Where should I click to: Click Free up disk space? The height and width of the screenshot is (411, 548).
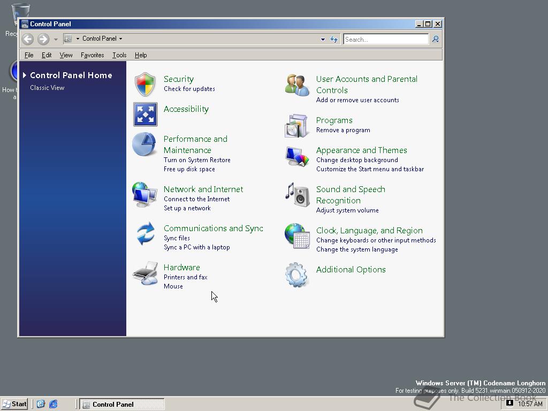(x=189, y=169)
